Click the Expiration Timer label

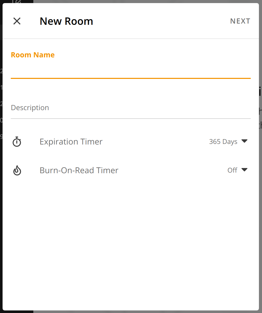[71, 142]
